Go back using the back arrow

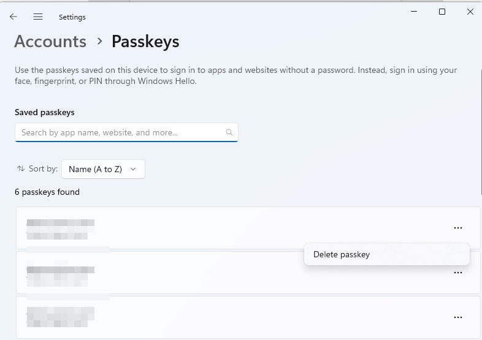tap(13, 17)
